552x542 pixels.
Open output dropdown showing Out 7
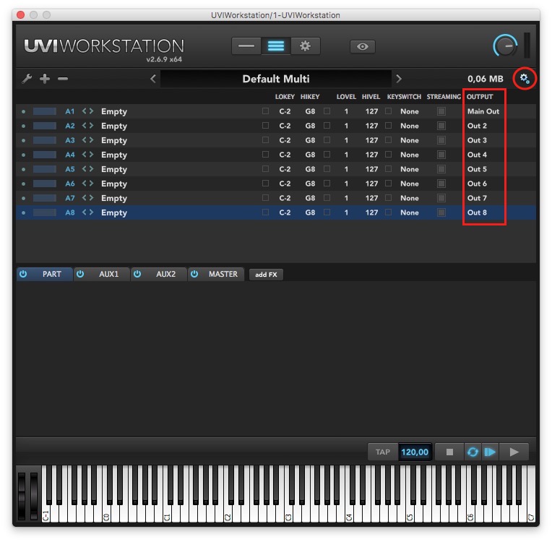(x=477, y=198)
